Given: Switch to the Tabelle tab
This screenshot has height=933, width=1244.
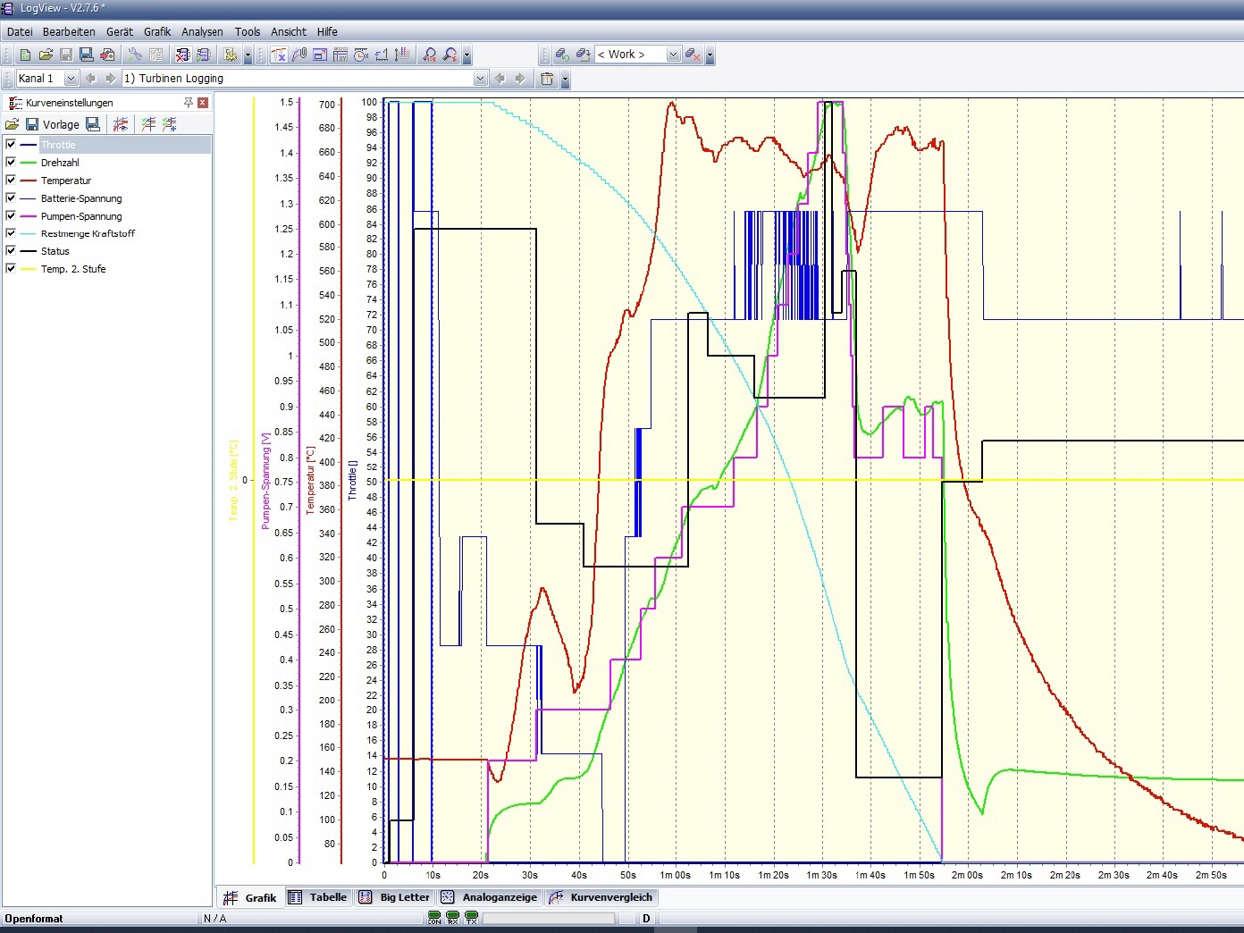Looking at the screenshot, I should point(318,897).
